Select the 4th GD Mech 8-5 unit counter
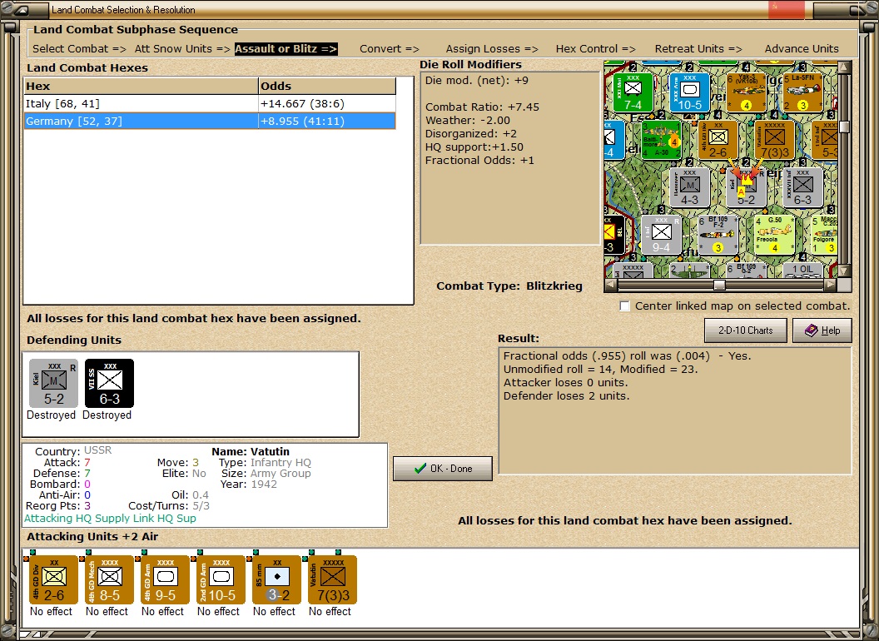Image resolution: width=879 pixels, height=641 pixels. coord(109,579)
